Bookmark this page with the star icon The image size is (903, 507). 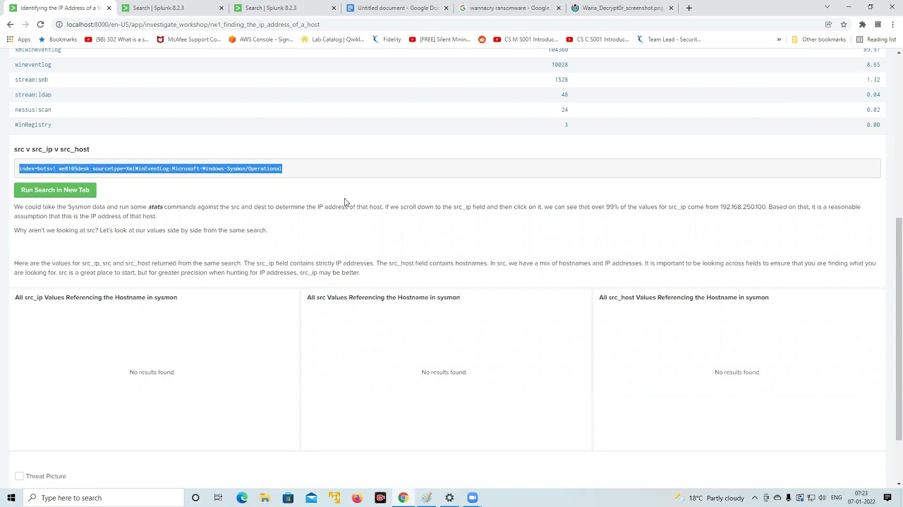pyautogui.click(x=843, y=24)
